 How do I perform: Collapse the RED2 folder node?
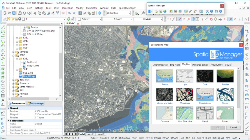[14, 55]
